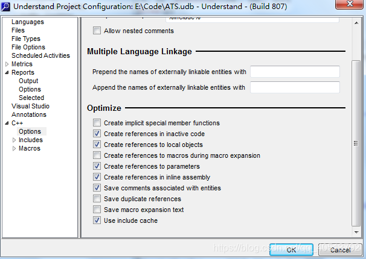Open File Types settings

(26, 39)
